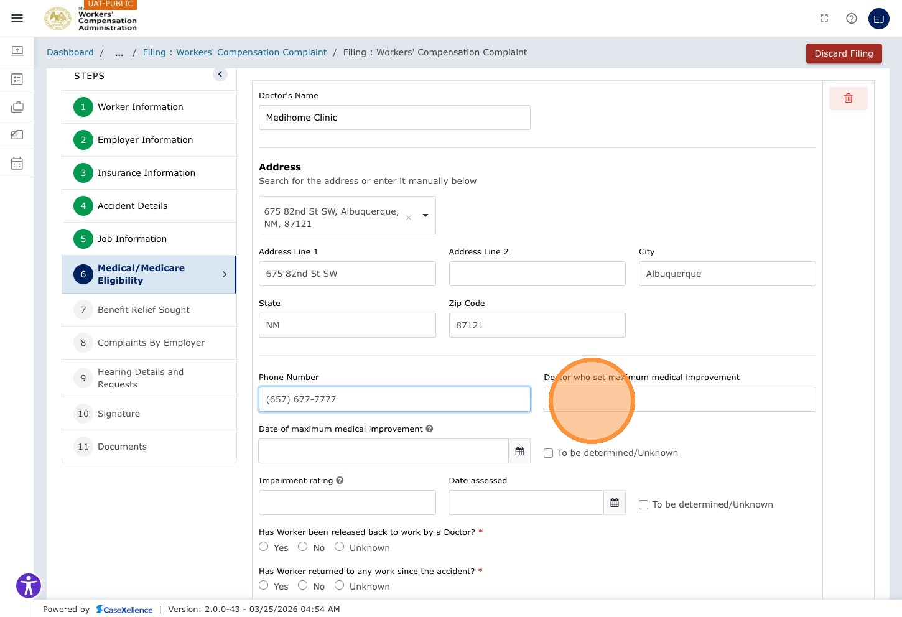The image size is (902, 617).
Task: Open the Dashboard breadcrumb link
Action: [x=70, y=53]
